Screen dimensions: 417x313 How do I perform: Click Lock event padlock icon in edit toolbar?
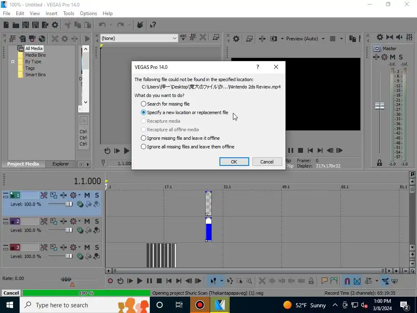(311, 281)
